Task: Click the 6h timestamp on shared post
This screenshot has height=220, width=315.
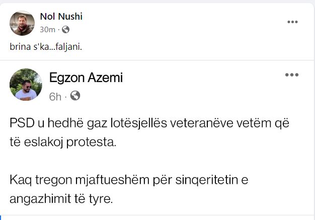Action: (x=55, y=96)
